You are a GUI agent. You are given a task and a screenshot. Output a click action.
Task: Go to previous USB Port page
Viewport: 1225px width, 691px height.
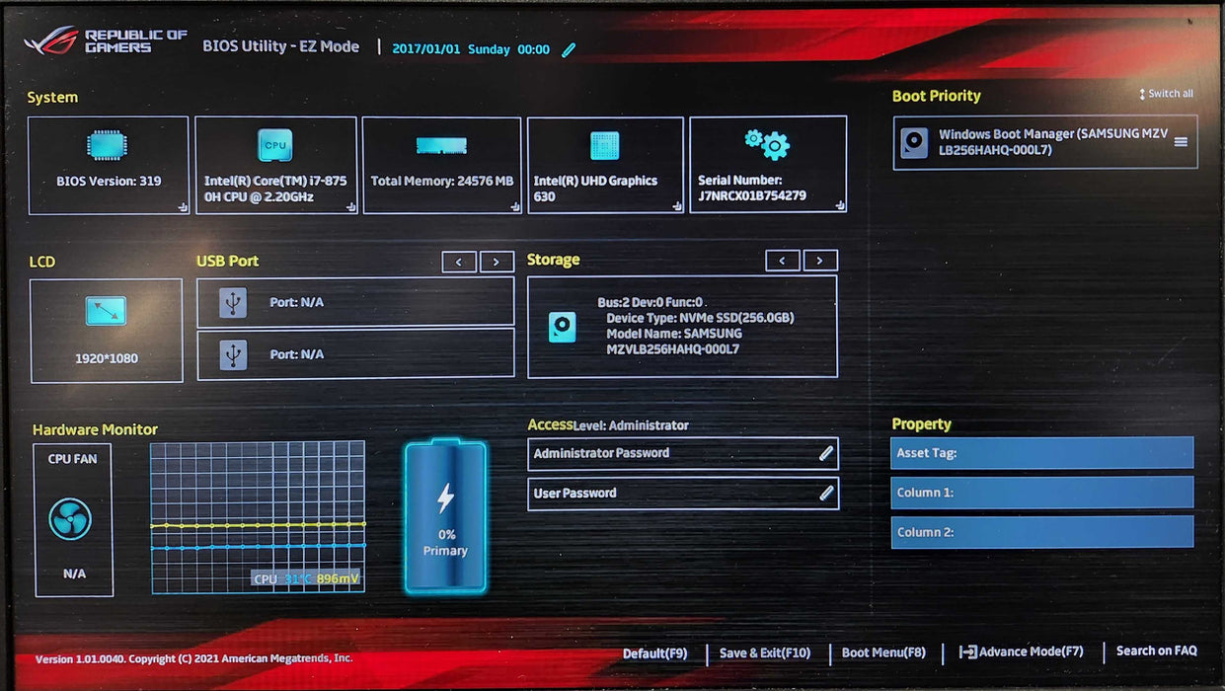click(459, 262)
